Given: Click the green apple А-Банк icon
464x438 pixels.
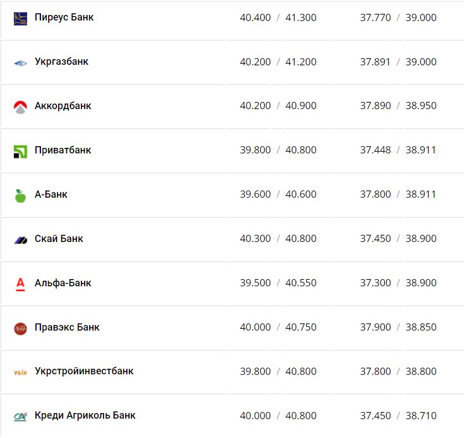Looking at the screenshot, I should click(x=20, y=195).
